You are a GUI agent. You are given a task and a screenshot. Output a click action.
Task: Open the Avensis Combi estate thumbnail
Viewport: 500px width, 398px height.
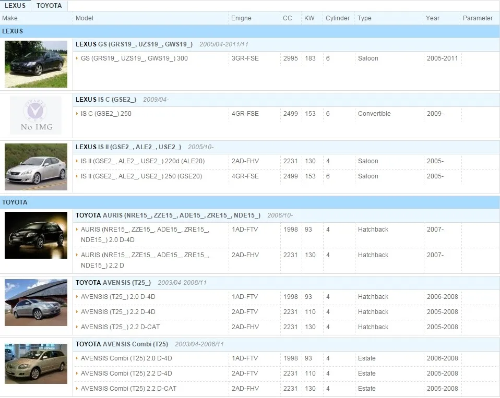[x=36, y=364]
